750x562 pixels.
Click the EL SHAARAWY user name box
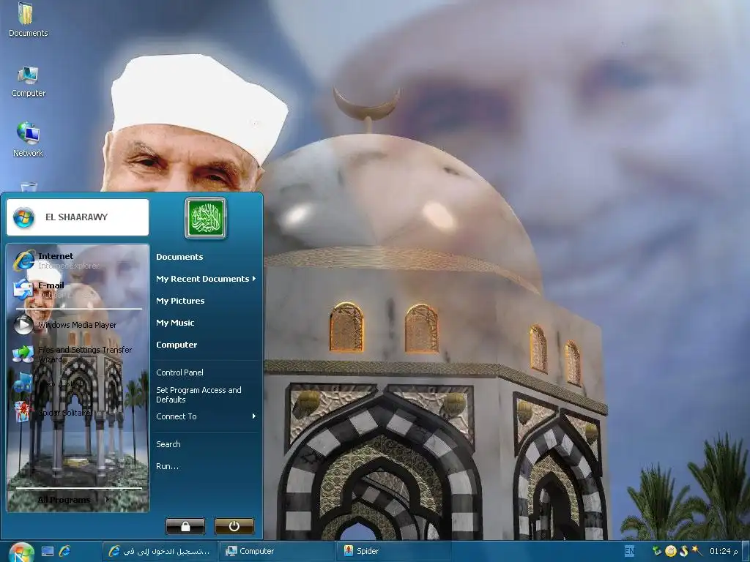pyautogui.click(x=78, y=217)
